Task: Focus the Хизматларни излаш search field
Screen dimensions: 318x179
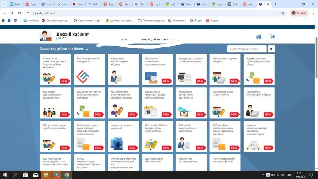Action: tap(247, 49)
